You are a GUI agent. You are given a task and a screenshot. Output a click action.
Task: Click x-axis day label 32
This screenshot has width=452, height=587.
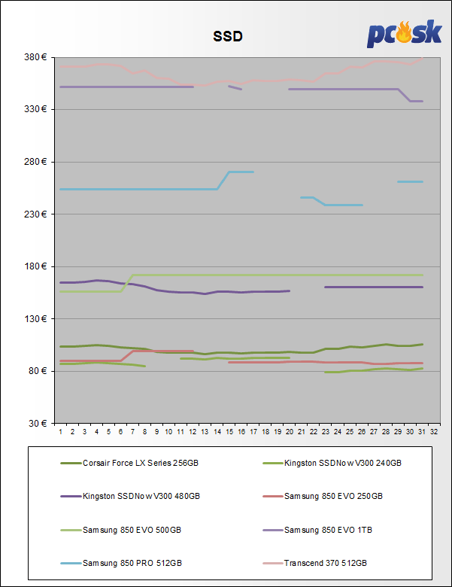pos(434,432)
